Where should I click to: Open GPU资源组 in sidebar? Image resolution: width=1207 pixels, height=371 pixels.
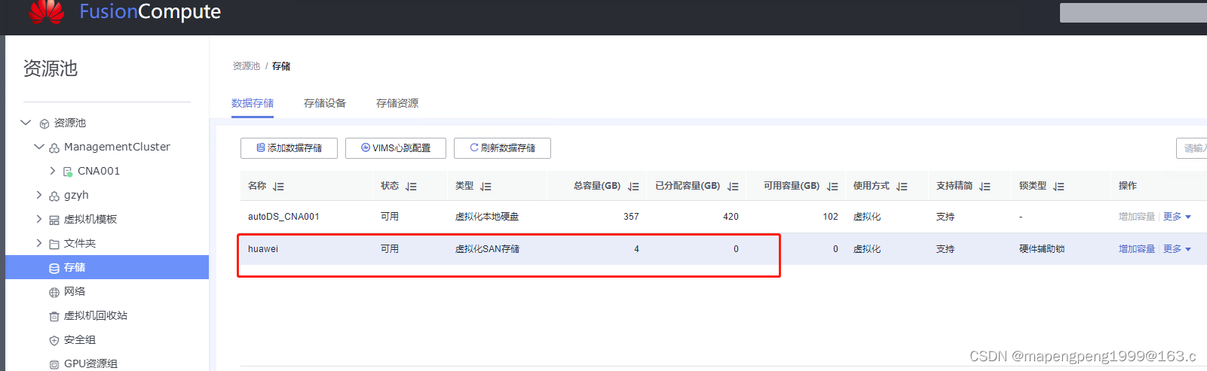[x=90, y=363]
